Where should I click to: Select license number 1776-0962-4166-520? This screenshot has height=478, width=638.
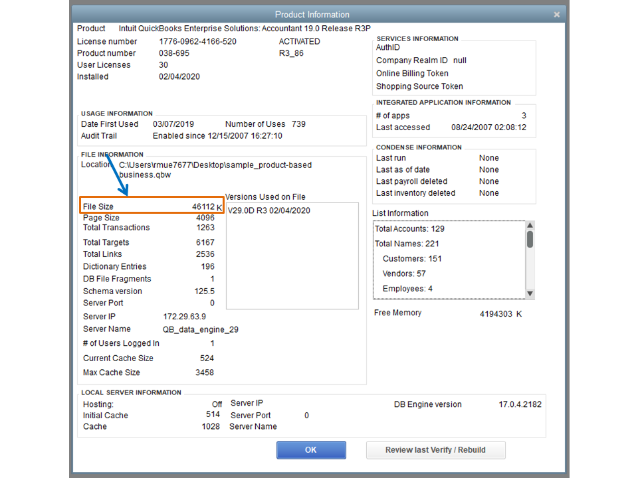(x=198, y=41)
